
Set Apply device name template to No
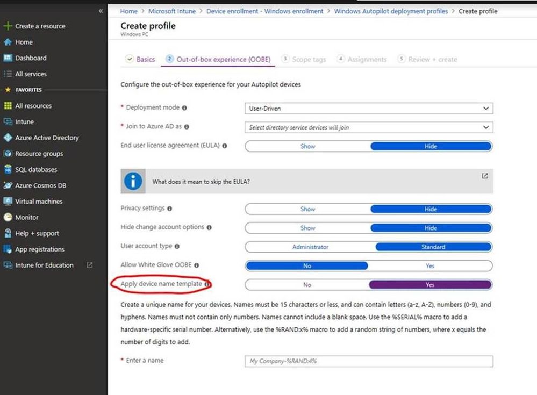[x=307, y=285]
